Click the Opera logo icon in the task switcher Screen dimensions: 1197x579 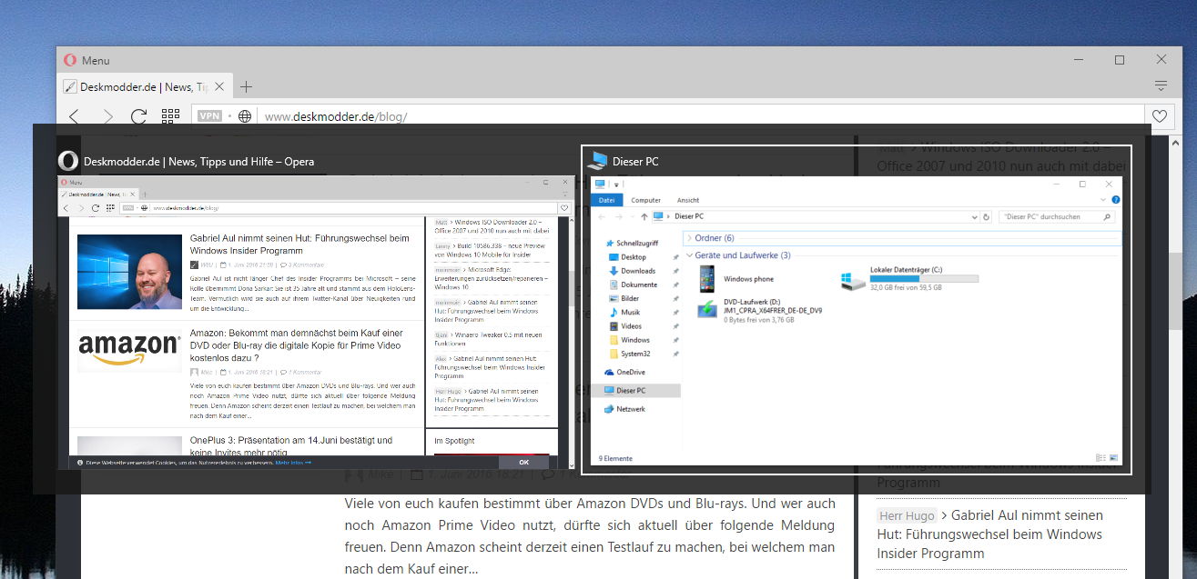pyautogui.click(x=67, y=161)
